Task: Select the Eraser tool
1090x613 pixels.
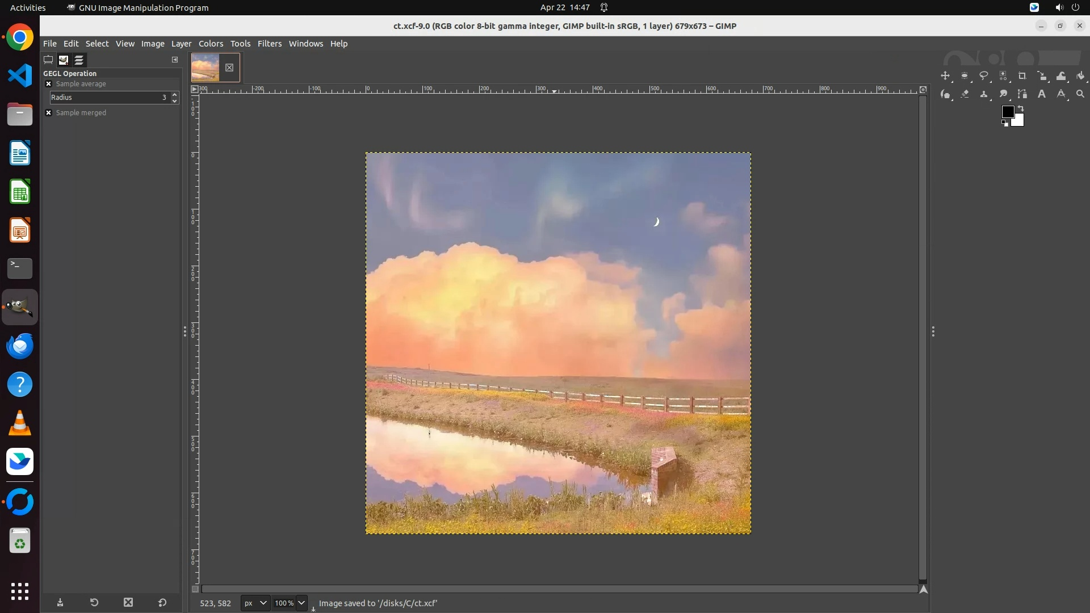Action: click(965, 94)
